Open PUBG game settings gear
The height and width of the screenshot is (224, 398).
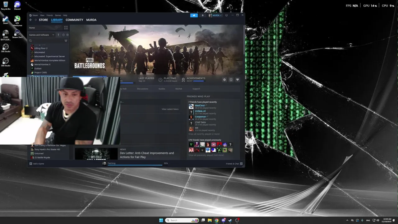(x=224, y=80)
